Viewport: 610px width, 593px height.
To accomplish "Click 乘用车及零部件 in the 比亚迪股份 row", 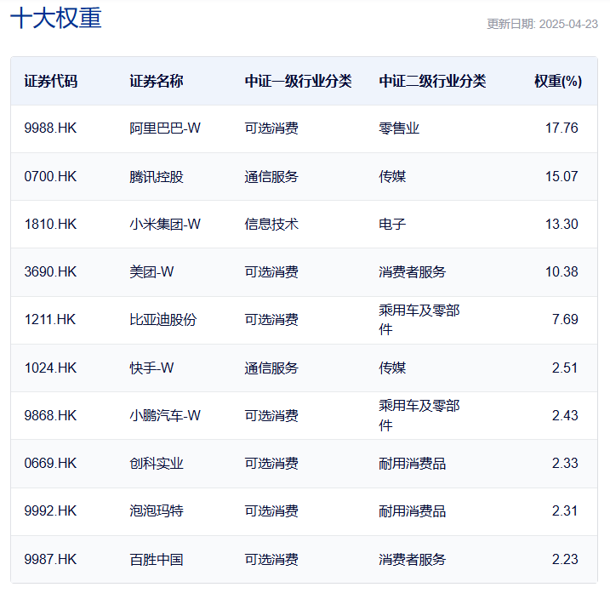I will [x=419, y=320].
